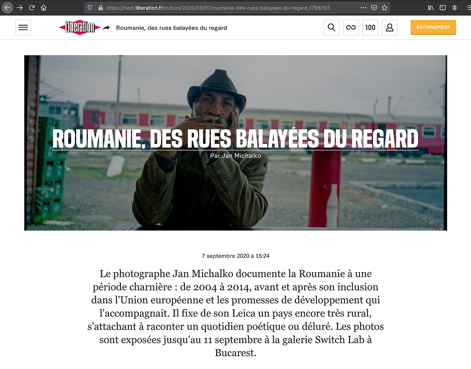Image resolution: width=471 pixels, height=369 pixels.
Task: Click author byline Par Jan Michalko
Action: point(236,156)
